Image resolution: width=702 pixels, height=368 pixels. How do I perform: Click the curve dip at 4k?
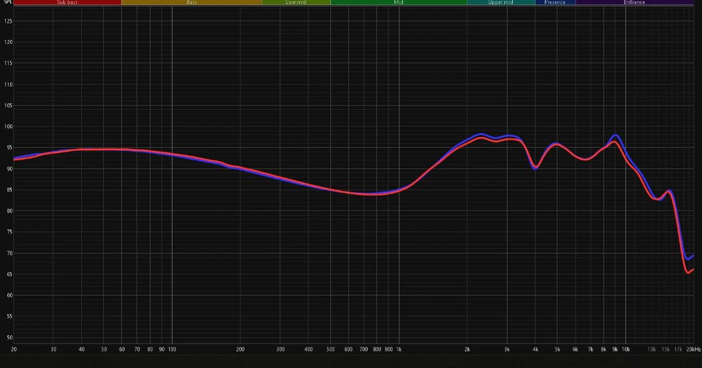(535, 168)
